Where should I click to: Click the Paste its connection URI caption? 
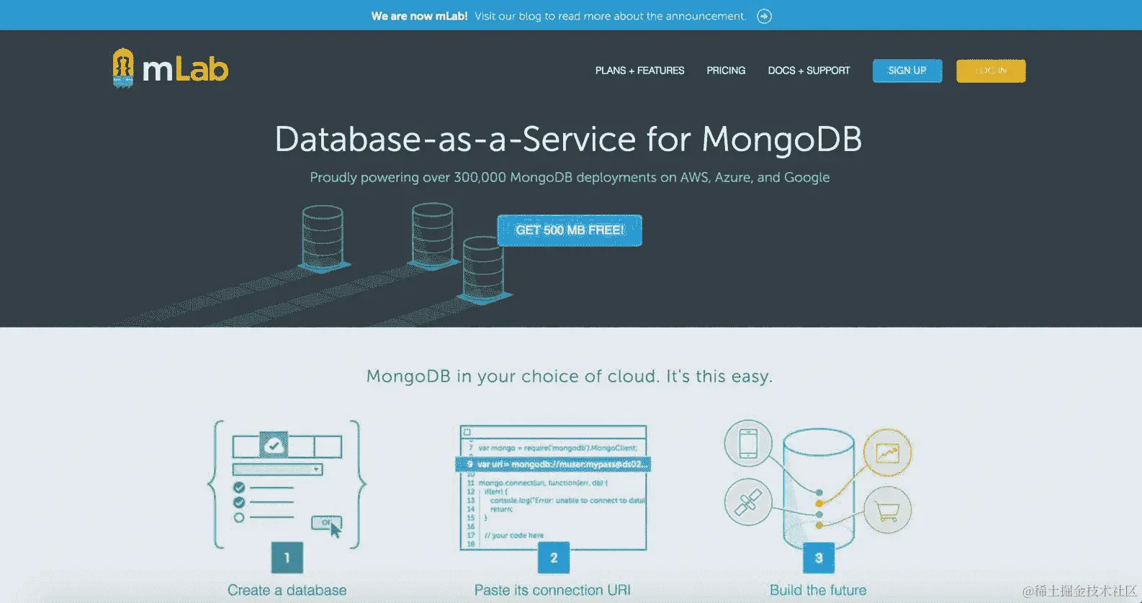552,590
